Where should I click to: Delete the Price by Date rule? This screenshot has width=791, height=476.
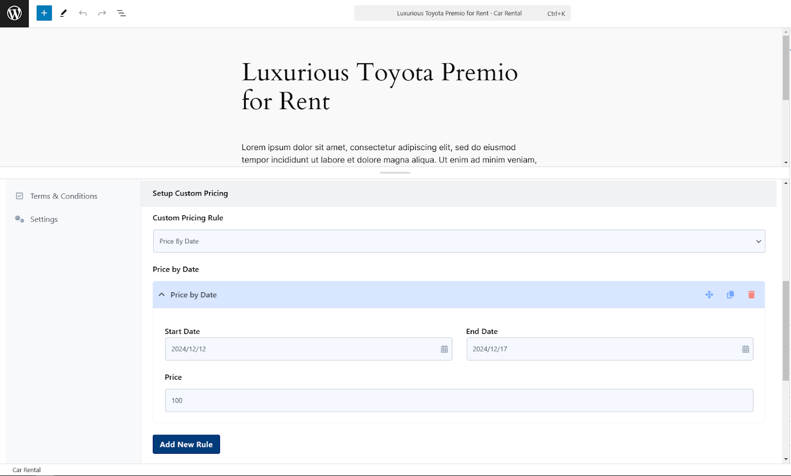pyautogui.click(x=751, y=295)
